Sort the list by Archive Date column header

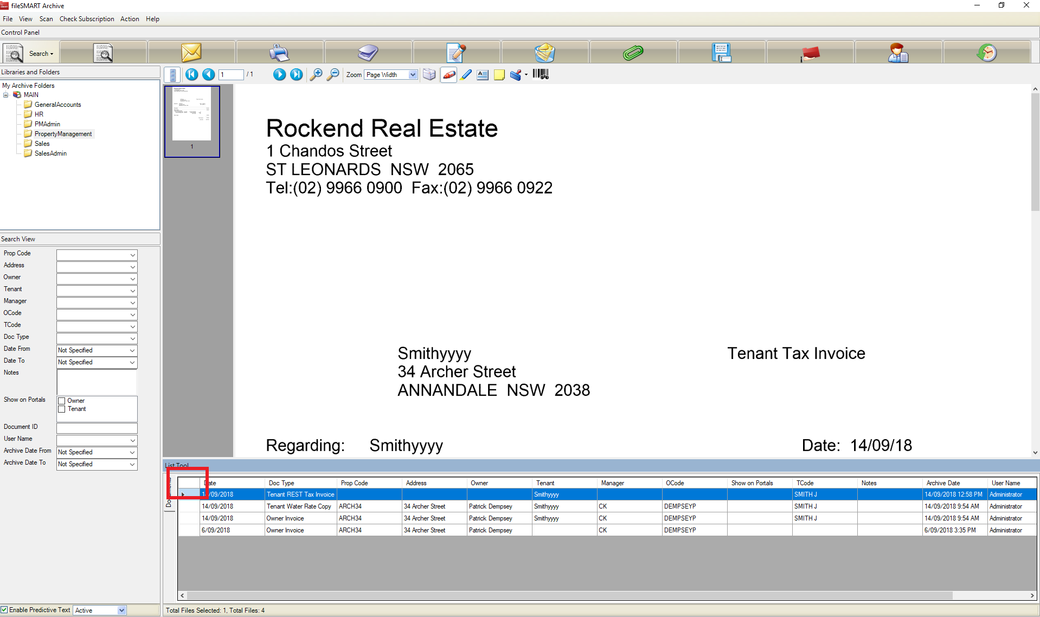[955, 483]
